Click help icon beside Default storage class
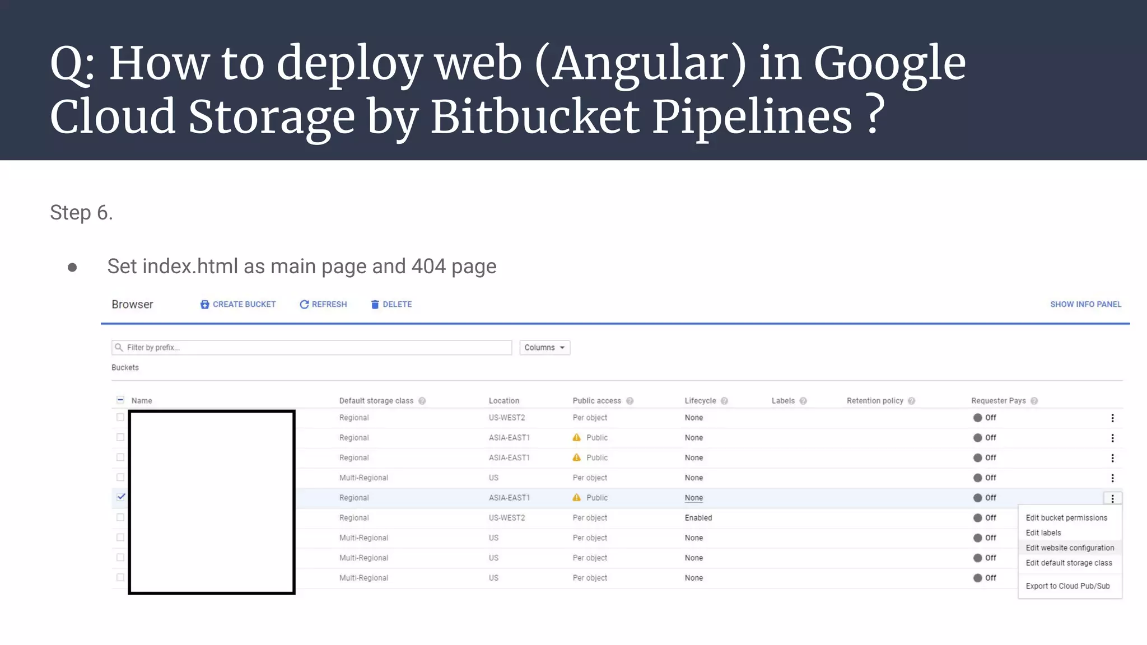The height and width of the screenshot is (645, 1147). click(x=422, y=401)
